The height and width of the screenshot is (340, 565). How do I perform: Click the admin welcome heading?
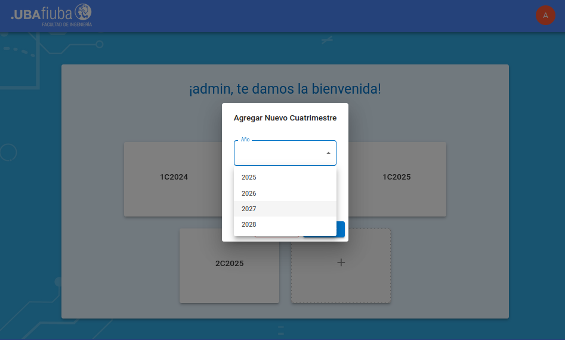(285, 89)
